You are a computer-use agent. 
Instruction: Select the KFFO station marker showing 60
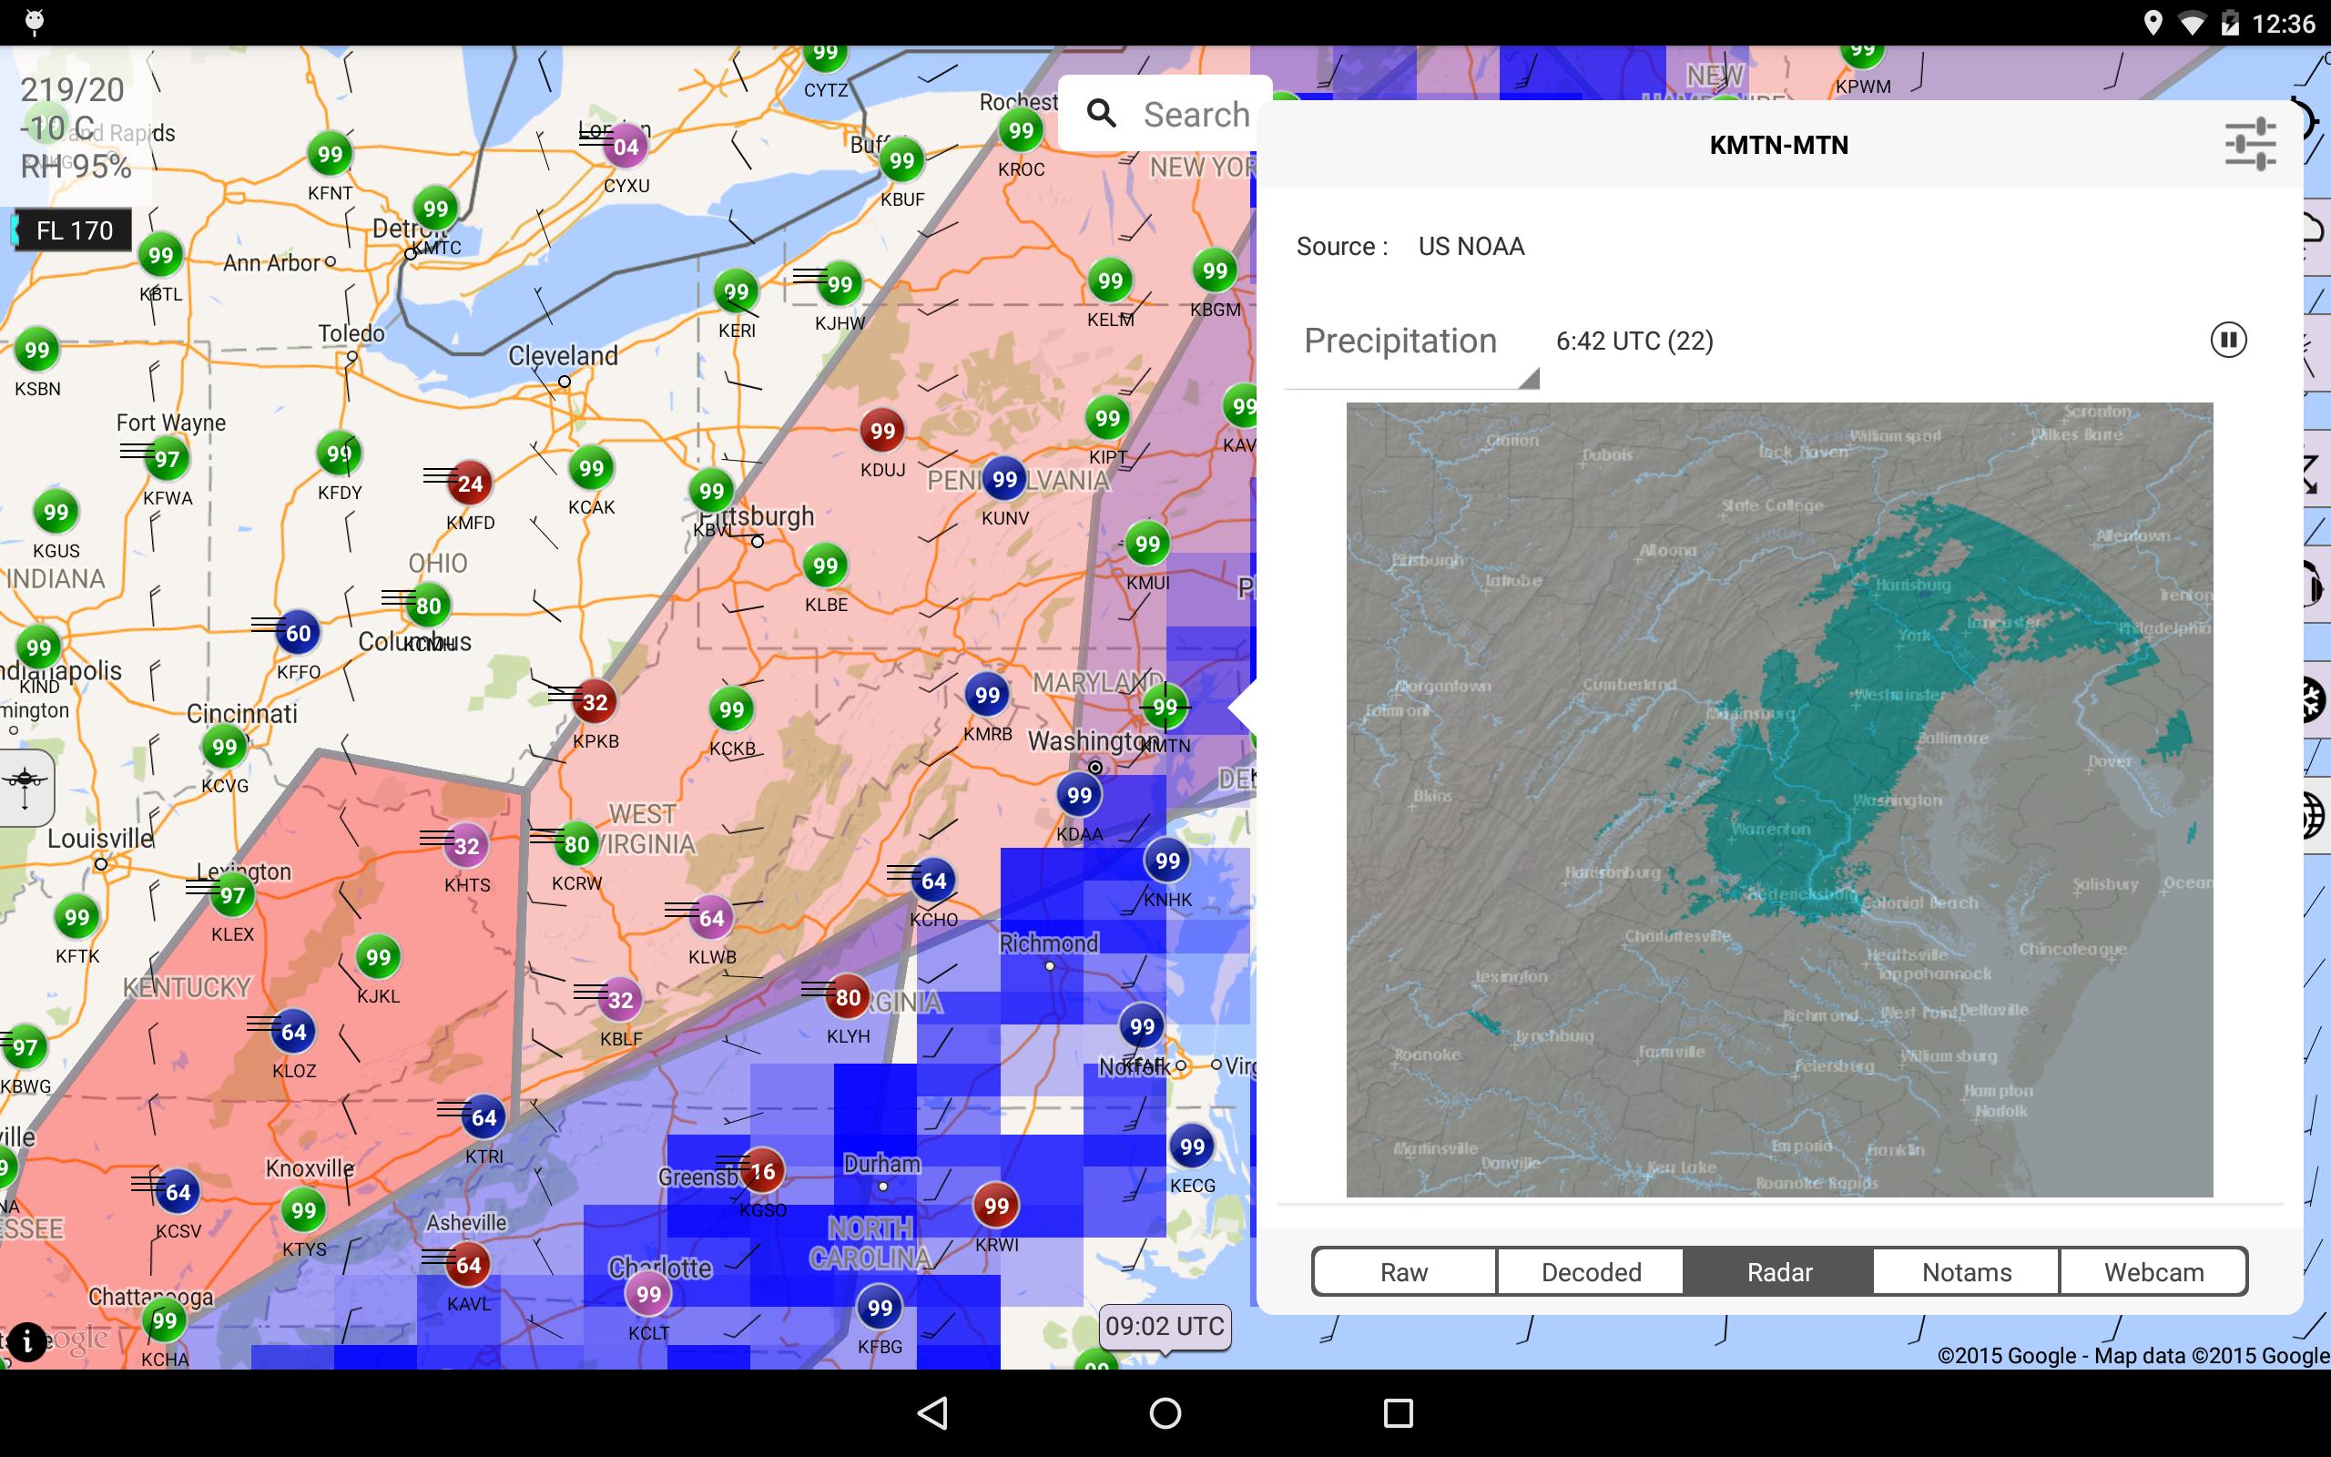[x=299, y=633]
